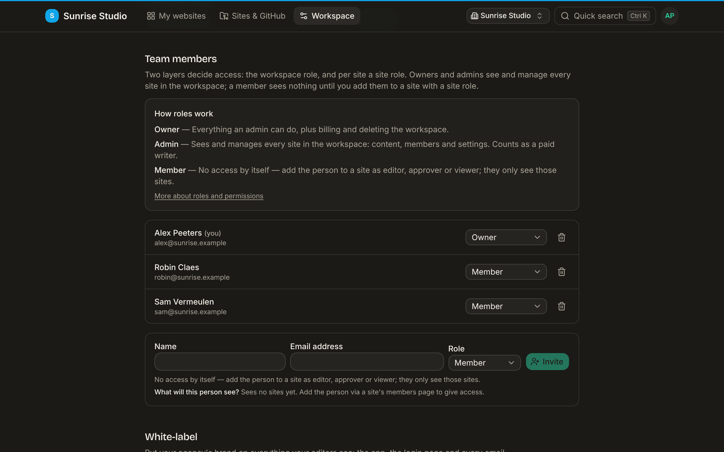
Task: Focus the Name input field
Action: 220,362
